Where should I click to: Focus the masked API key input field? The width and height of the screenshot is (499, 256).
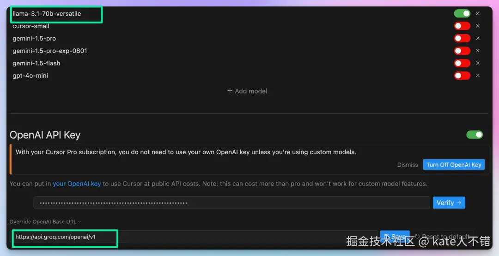(x=231, y=203)
